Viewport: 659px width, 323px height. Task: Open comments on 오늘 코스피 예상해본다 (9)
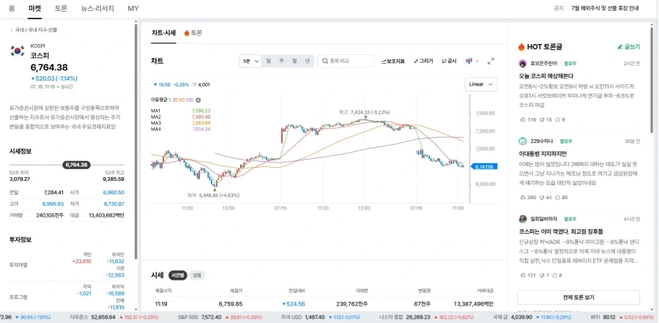(x=560, y=119)
